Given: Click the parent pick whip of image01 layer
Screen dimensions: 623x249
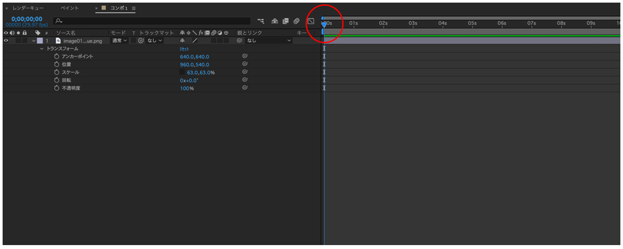Looking at the screenshot, I should coord(239,41).
